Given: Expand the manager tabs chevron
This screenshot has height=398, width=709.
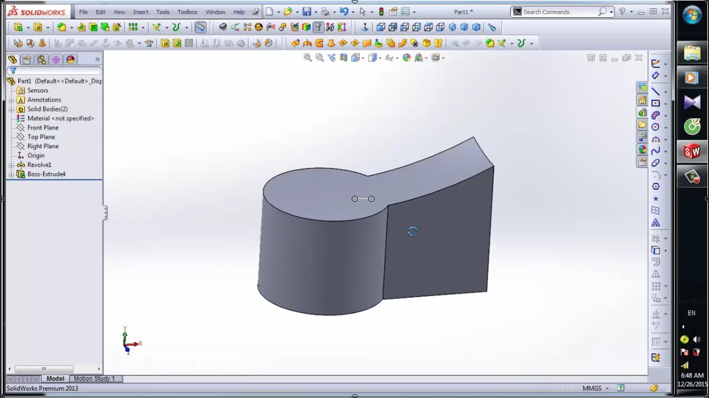Looking at the screenshot, I should [x=97, y=59].
